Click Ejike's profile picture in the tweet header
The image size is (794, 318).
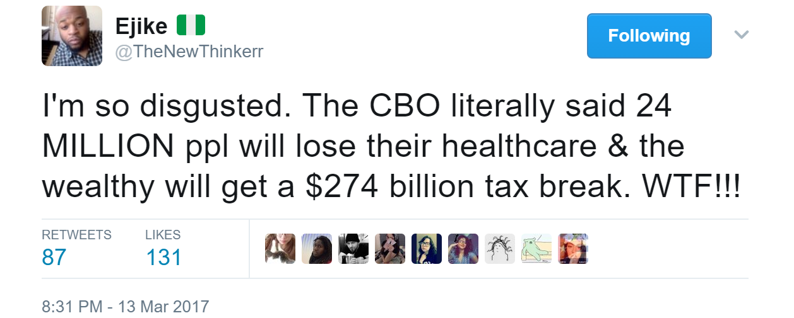pyautogui.click(x=72, y=36)
